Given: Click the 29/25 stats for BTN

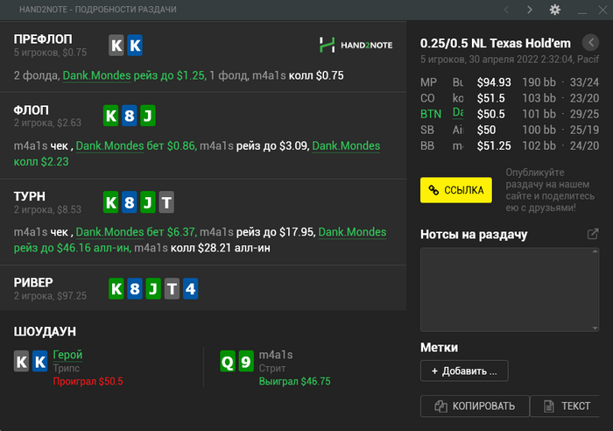Looking at the screenshot, I should [x=584, y=114].
